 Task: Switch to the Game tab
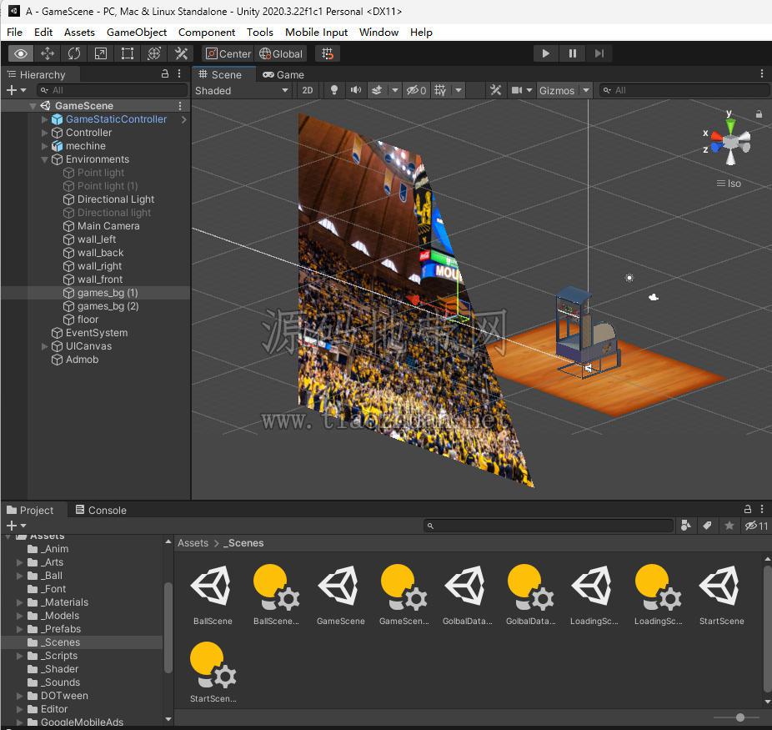(x=283, y=75)
